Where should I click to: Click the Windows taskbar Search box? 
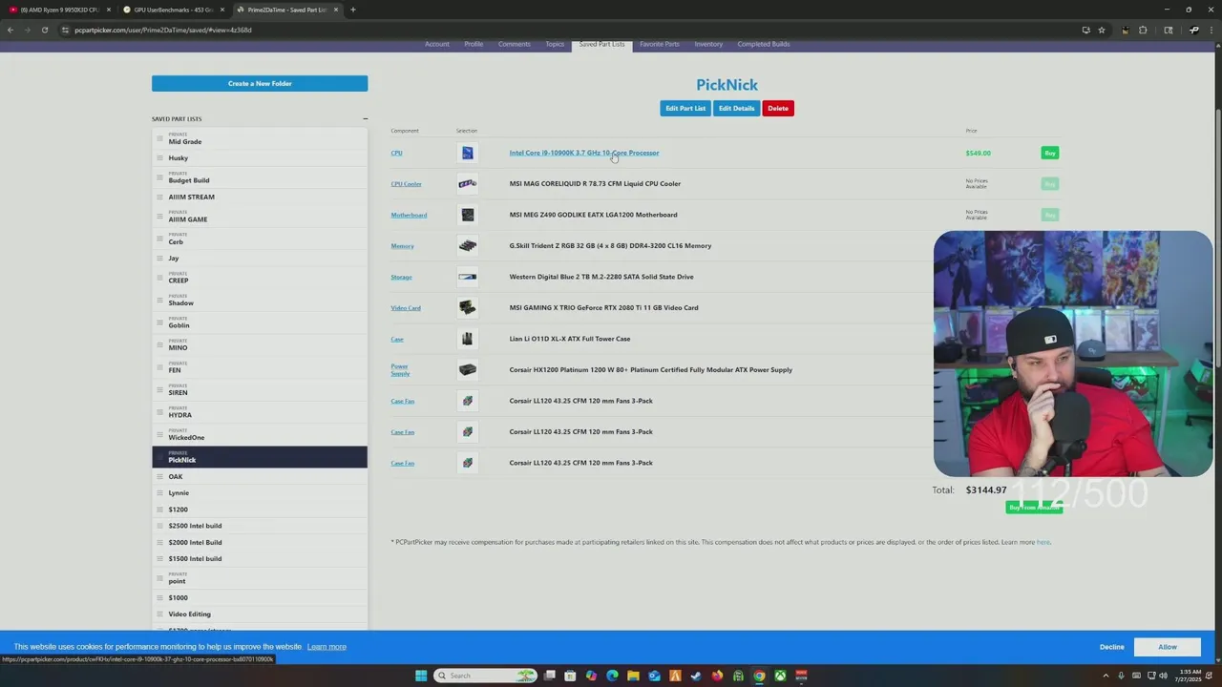(x=486, y=676)
